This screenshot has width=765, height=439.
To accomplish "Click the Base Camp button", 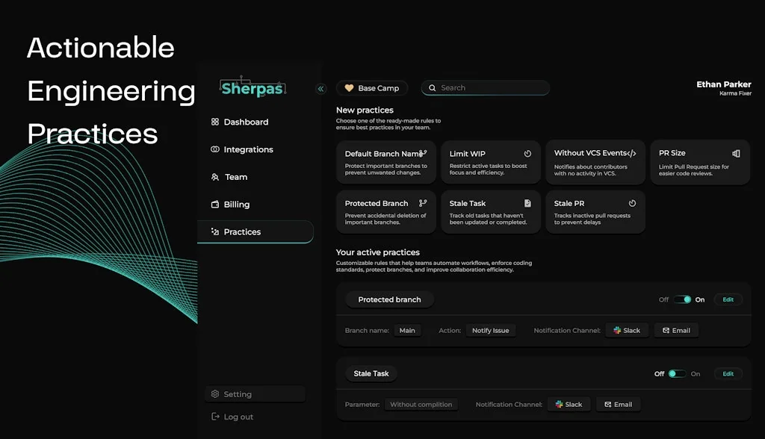I will pos(372,87).
